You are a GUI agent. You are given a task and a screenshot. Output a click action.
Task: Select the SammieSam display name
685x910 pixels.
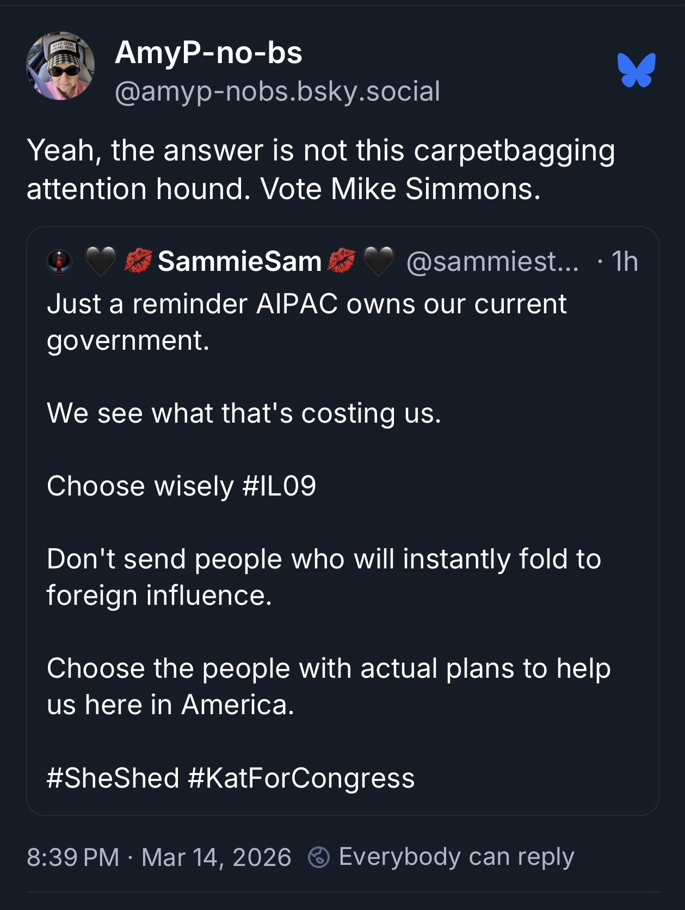(239, 262)
